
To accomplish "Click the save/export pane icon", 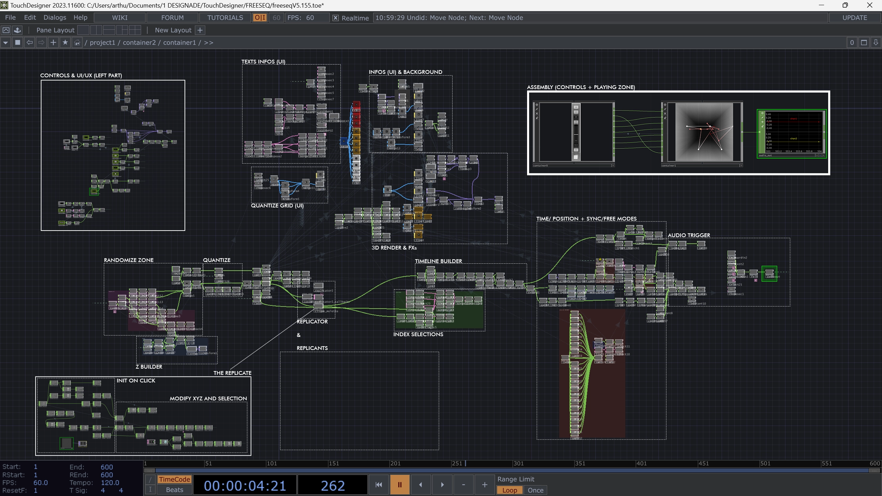I will coord(18,30).
